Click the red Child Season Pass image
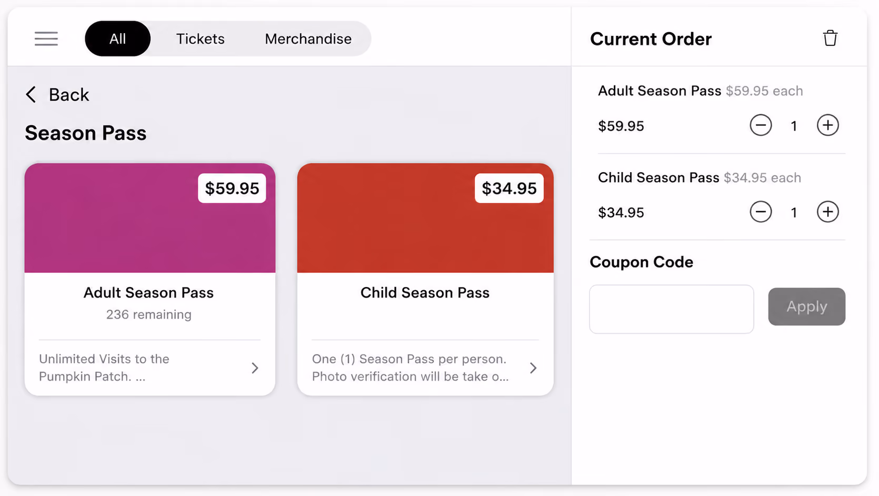This screenshot has width=879, height=496. click(x=425, y=218)
